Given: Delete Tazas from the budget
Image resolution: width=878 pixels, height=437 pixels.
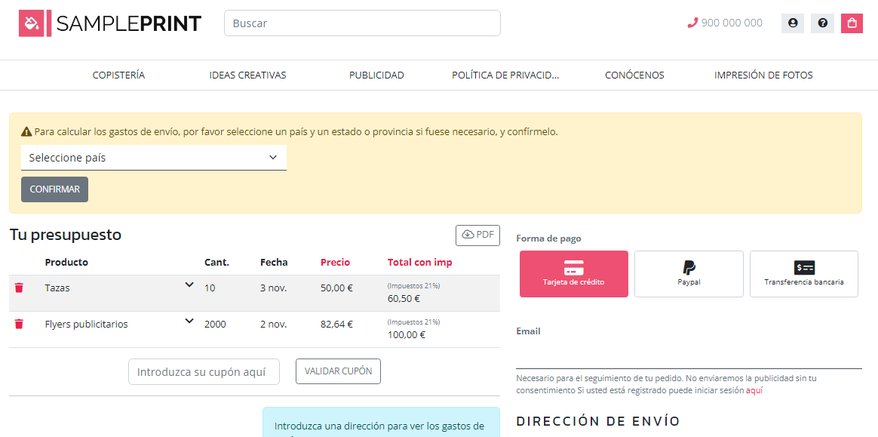Looking at the screenshot, I should pyautogui.click(x=19, y=288).
